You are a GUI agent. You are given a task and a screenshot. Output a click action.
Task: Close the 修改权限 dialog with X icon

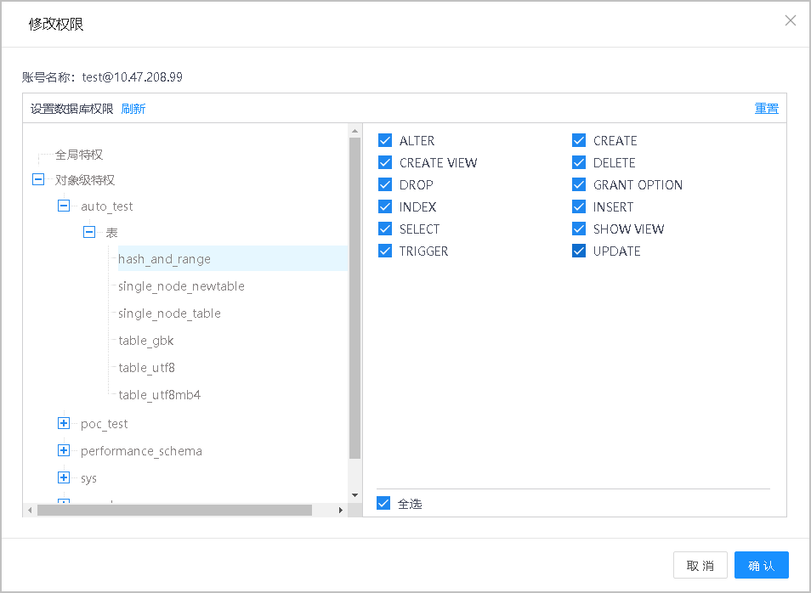tap(790, 21)
